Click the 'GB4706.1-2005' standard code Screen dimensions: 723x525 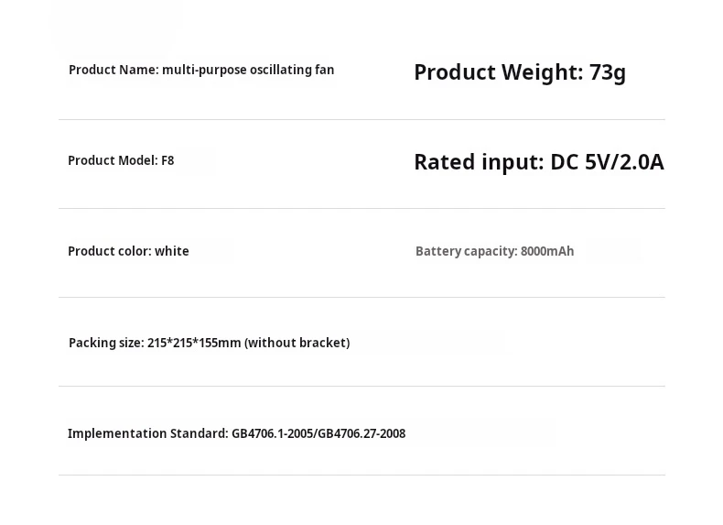pyautogui.click(x=272, y=433)
